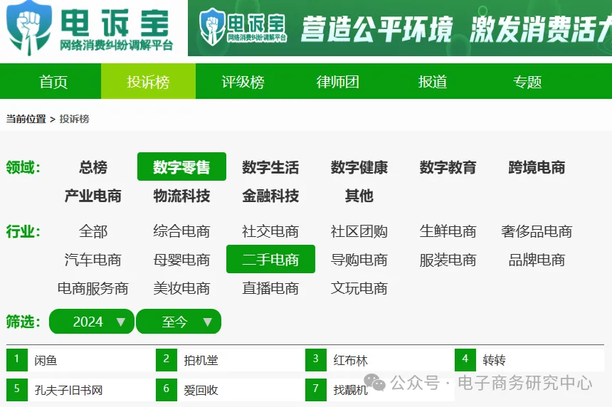This screenshot has width=612, height=407.
Task: Select 金融科技 domain filter
Action: (270, 196)
